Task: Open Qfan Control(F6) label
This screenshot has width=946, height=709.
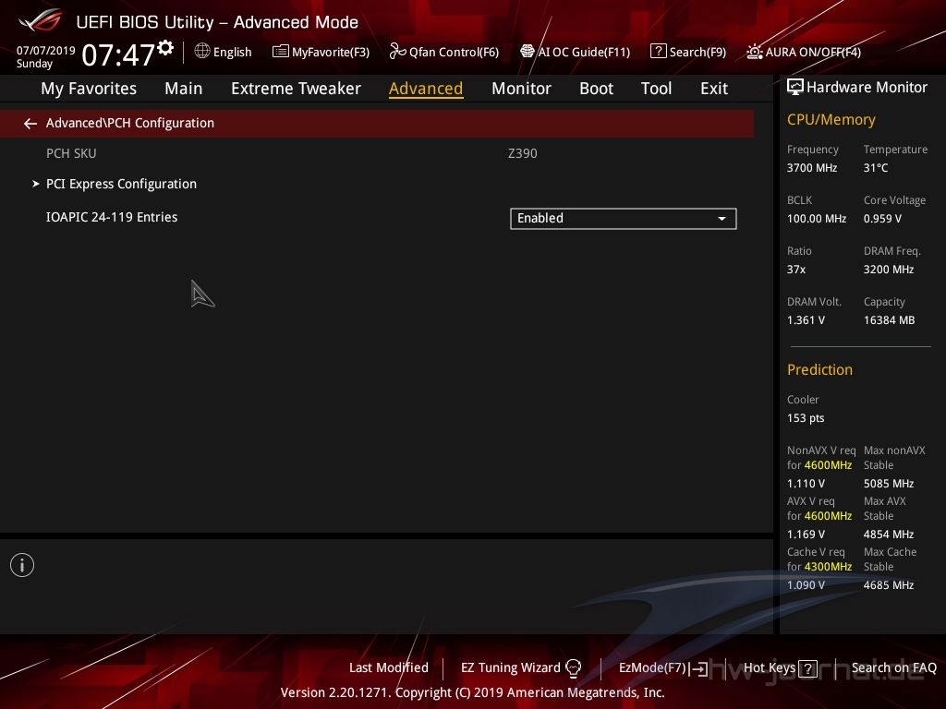Action: pyautogui.click(x=454, y=52)
